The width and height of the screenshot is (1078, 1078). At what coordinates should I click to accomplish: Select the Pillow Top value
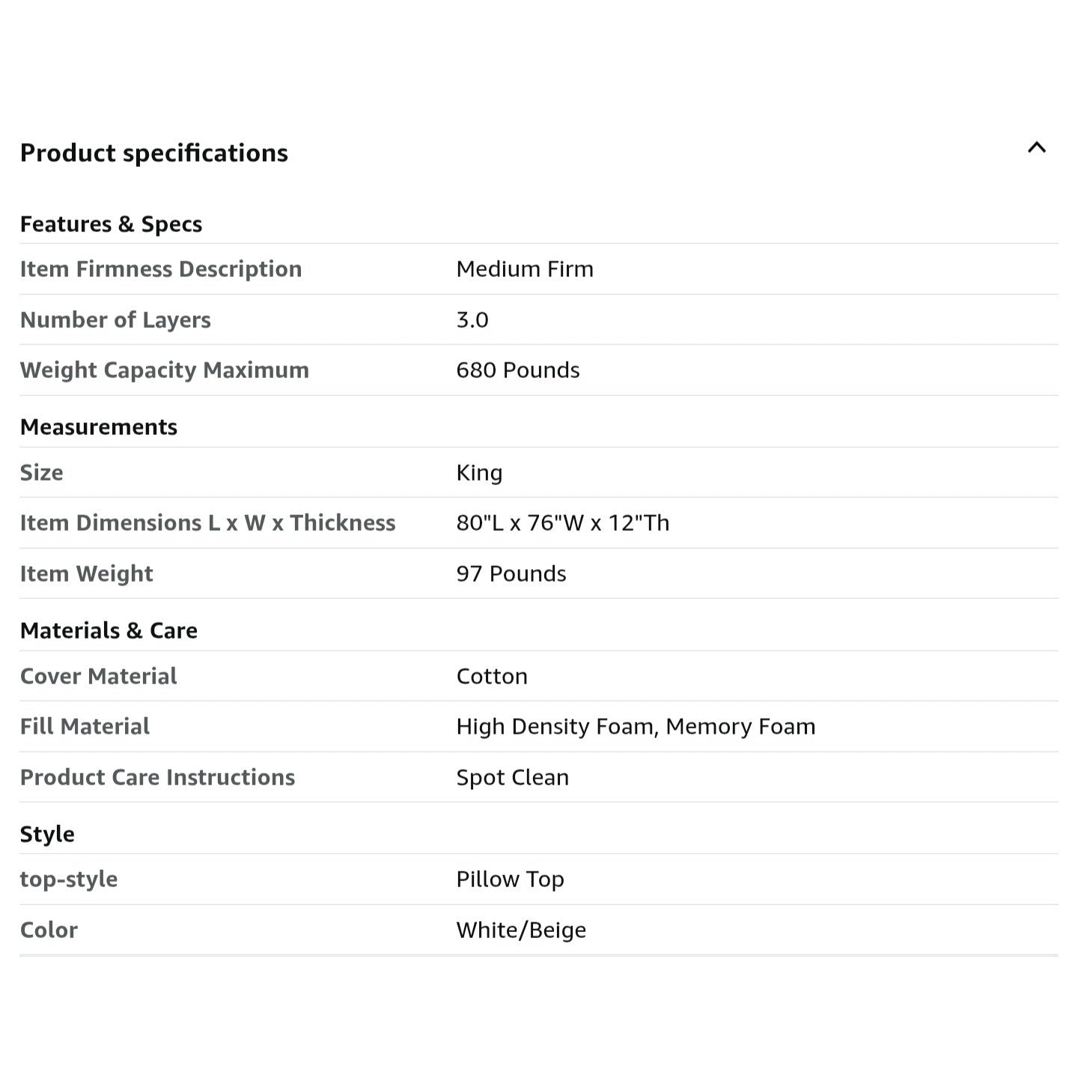click(x=510, y=879)
